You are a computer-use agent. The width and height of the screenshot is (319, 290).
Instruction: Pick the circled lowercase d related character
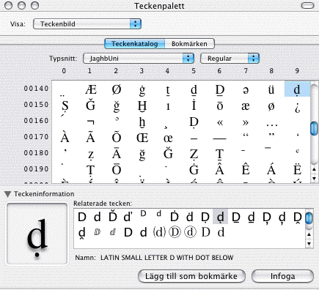coord(190,232)
